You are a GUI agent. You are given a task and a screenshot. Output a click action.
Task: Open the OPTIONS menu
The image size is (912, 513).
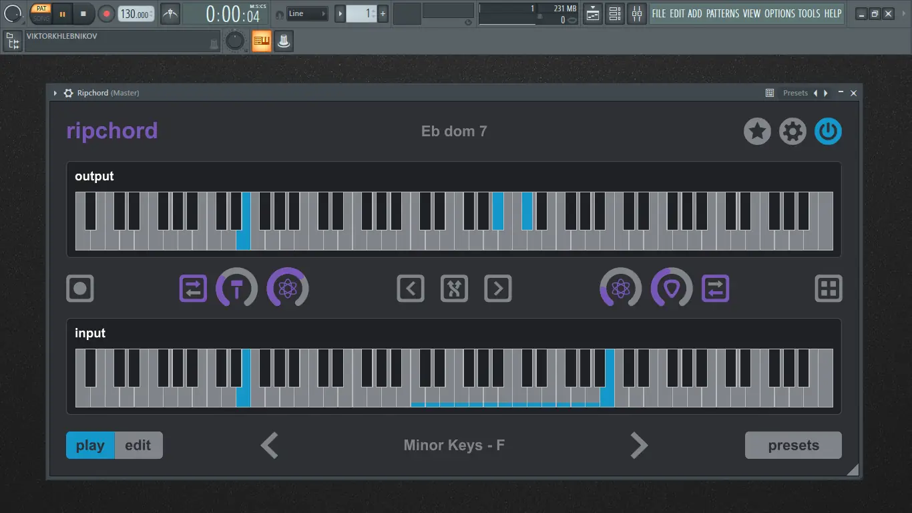(780, 13)
